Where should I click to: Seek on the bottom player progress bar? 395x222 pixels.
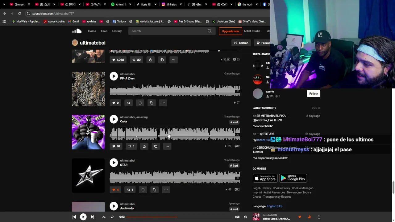[x=180, y=217]
